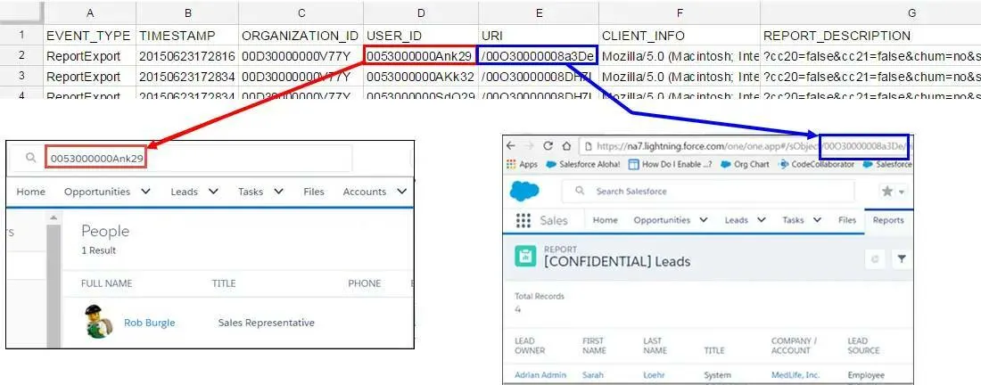
Task: Select the EVENT_TYPE header cell
Action: point(90,35)
